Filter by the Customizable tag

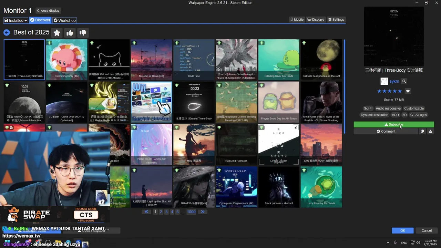414,108
